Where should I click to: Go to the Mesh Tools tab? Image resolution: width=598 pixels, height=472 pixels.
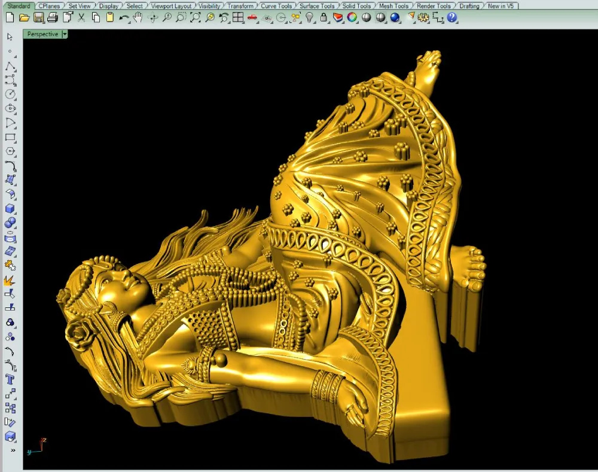(x=393, y=6)
